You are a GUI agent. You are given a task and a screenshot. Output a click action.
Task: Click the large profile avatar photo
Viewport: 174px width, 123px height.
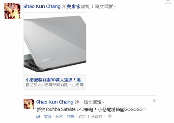(x=13, y=11)
